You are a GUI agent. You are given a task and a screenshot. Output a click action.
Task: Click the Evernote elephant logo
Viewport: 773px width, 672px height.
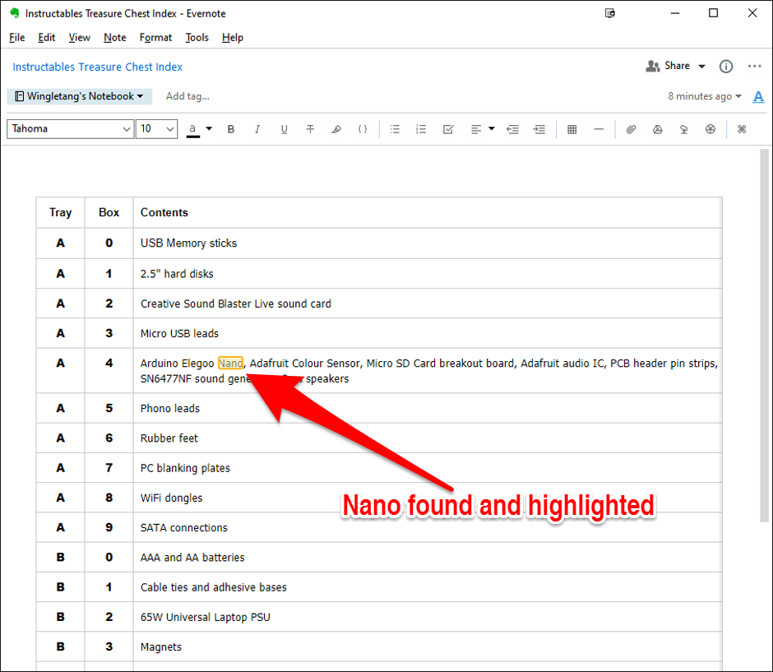point(15,13)
